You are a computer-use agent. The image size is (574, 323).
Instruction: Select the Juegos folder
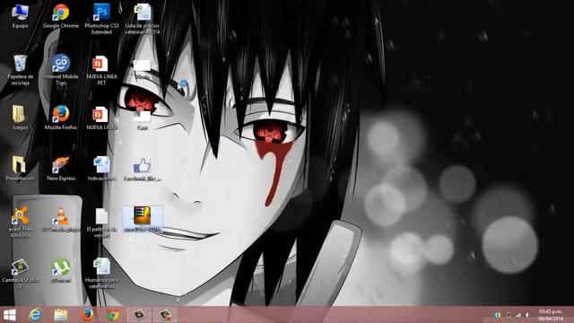click(x=20, y=118)
